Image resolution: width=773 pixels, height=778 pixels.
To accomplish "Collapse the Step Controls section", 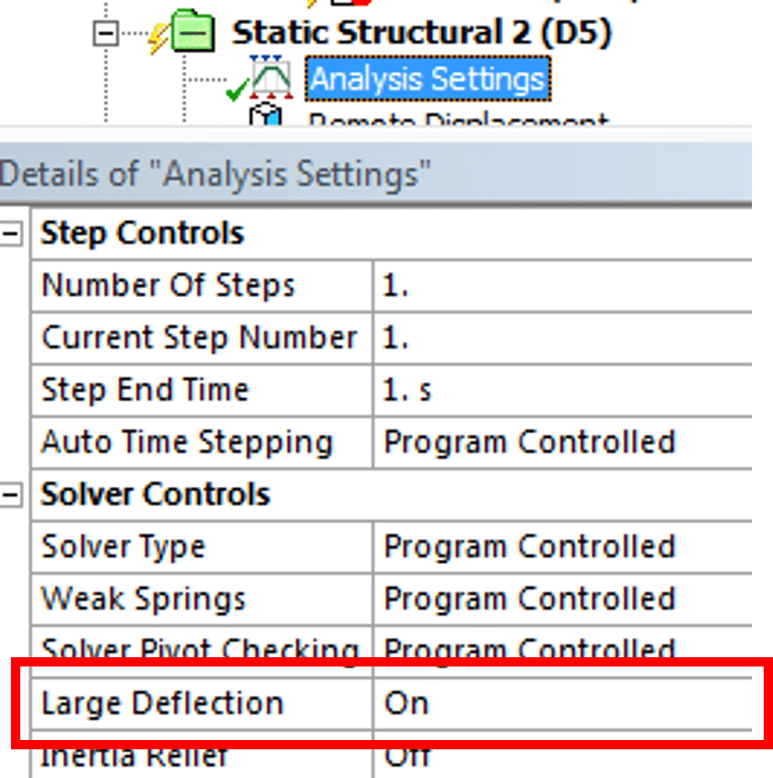I will pyautogui.click(x=11, y=233).
